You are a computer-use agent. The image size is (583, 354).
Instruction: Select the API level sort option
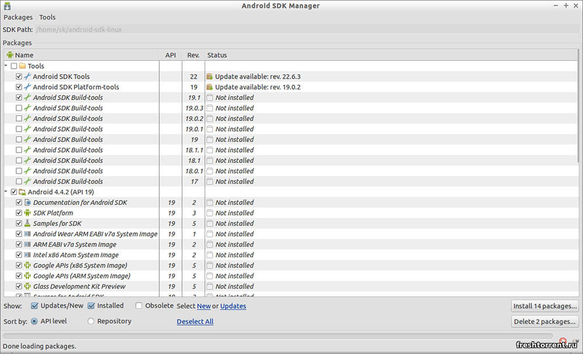tap(34, 321)
